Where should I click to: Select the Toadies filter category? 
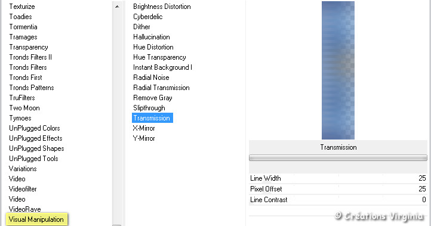pos(21,17)
